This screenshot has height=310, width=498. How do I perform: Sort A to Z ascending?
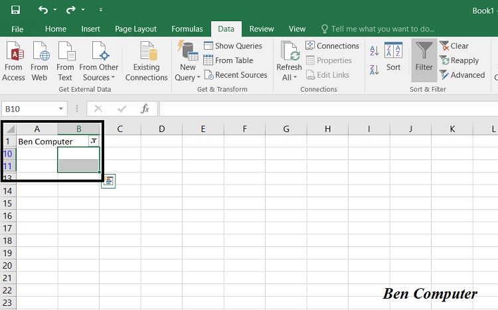click(x=374, y=50)
